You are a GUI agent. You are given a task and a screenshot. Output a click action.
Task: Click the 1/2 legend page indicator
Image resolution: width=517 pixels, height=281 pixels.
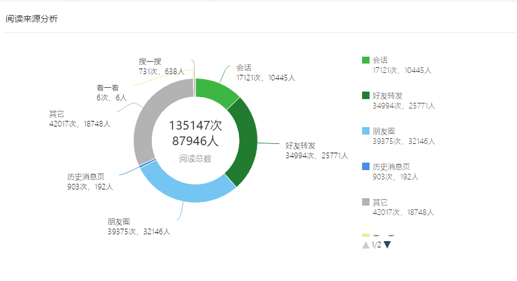(376, 245)
